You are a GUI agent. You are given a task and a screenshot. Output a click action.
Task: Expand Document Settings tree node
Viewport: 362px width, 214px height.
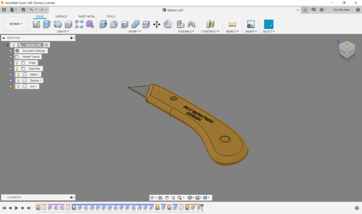[x=11, y=51]
